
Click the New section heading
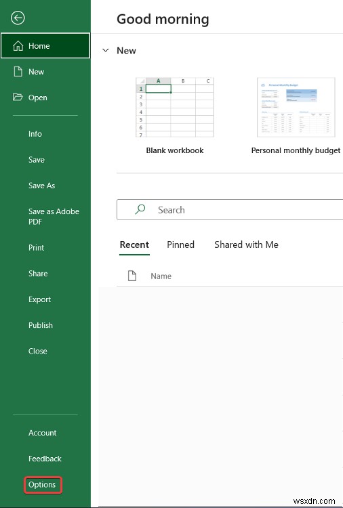tap(127, 51)
